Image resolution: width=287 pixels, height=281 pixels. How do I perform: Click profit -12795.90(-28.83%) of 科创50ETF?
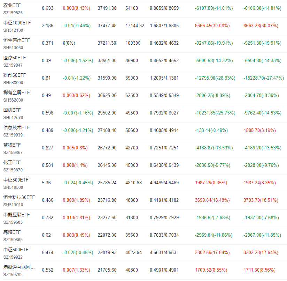pyautogui.click(x=215, y=78)
